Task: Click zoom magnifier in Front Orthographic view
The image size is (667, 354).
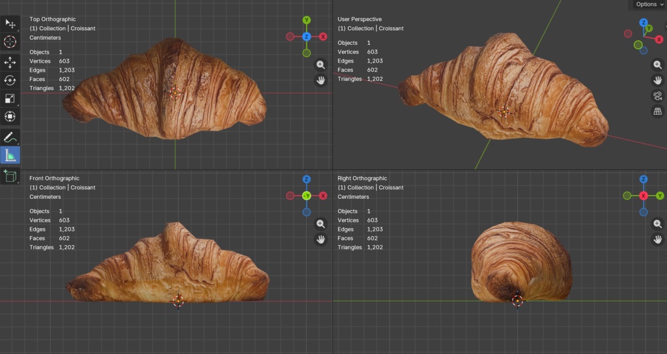Action: click(320, 224)
